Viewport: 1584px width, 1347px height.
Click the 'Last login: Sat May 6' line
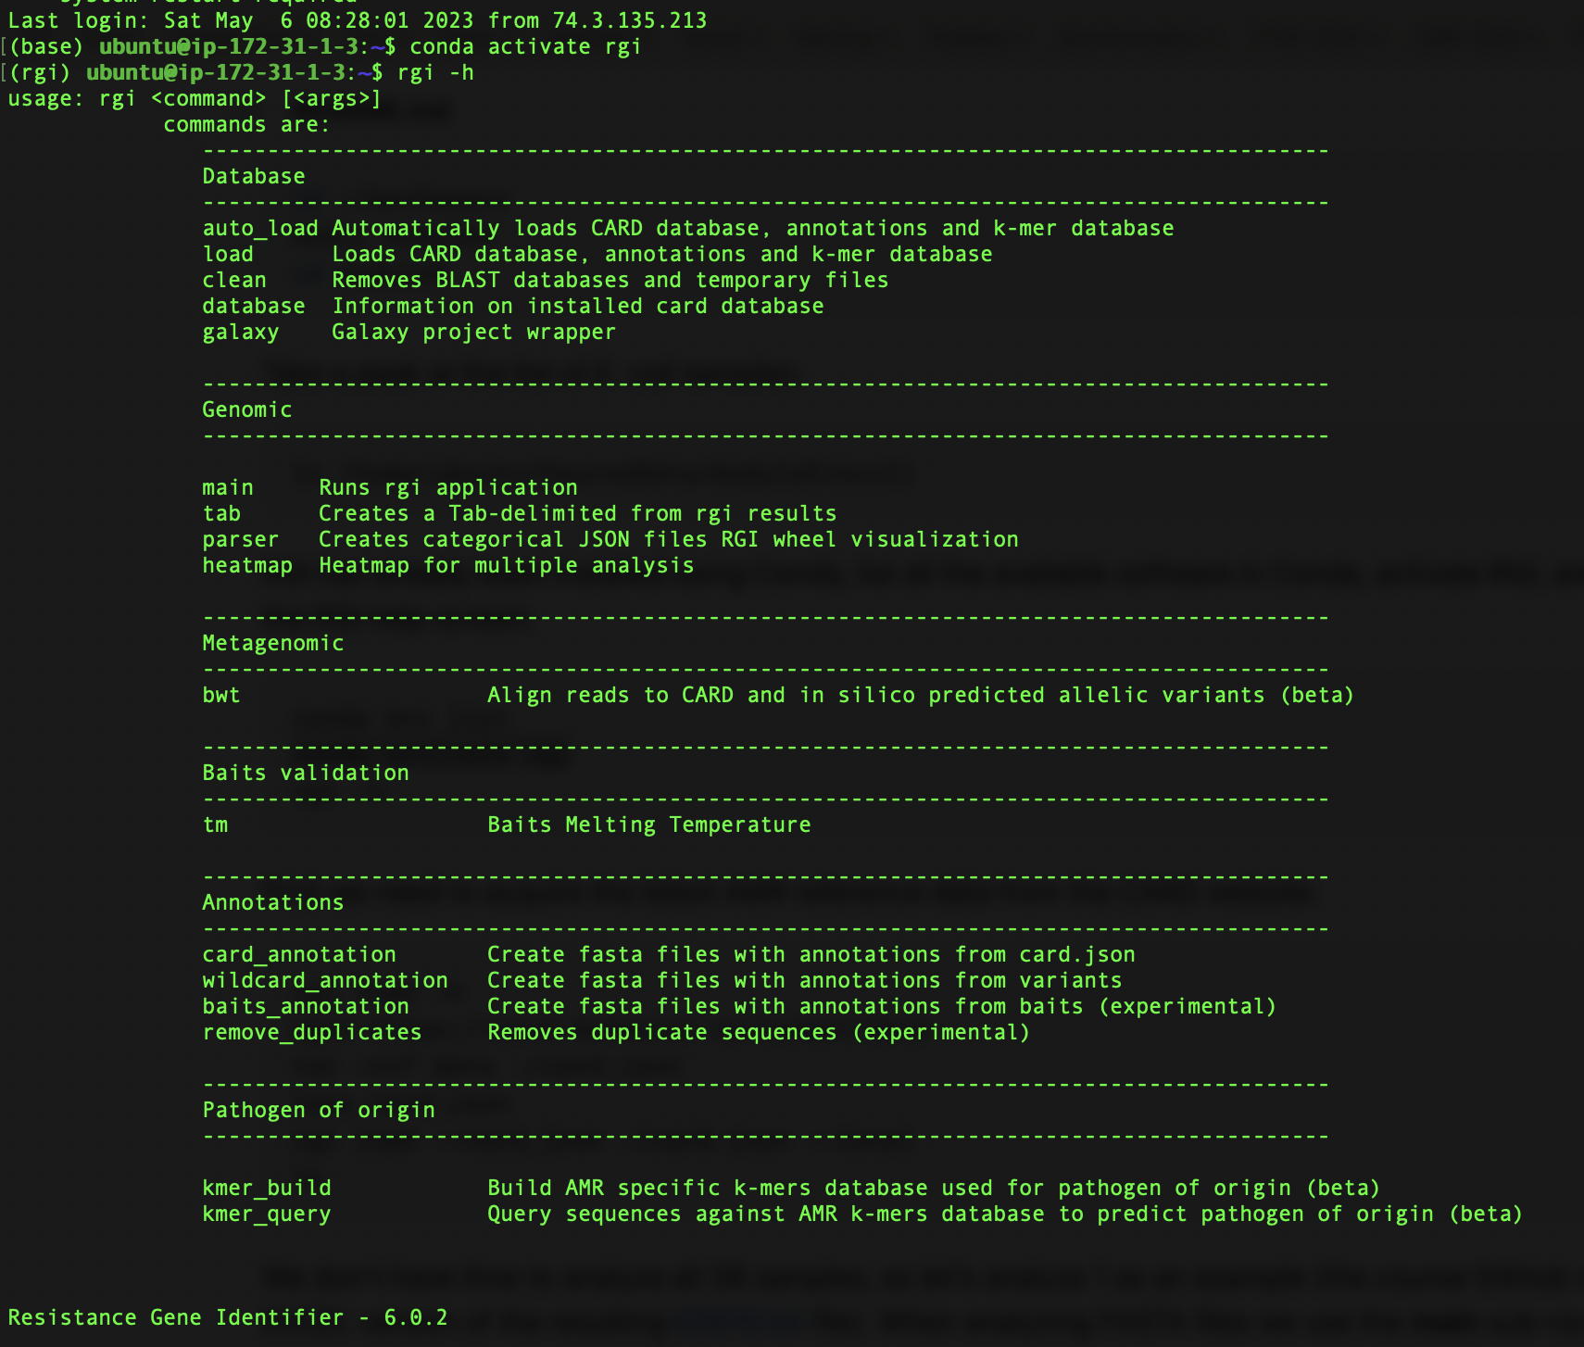point(358,20)
